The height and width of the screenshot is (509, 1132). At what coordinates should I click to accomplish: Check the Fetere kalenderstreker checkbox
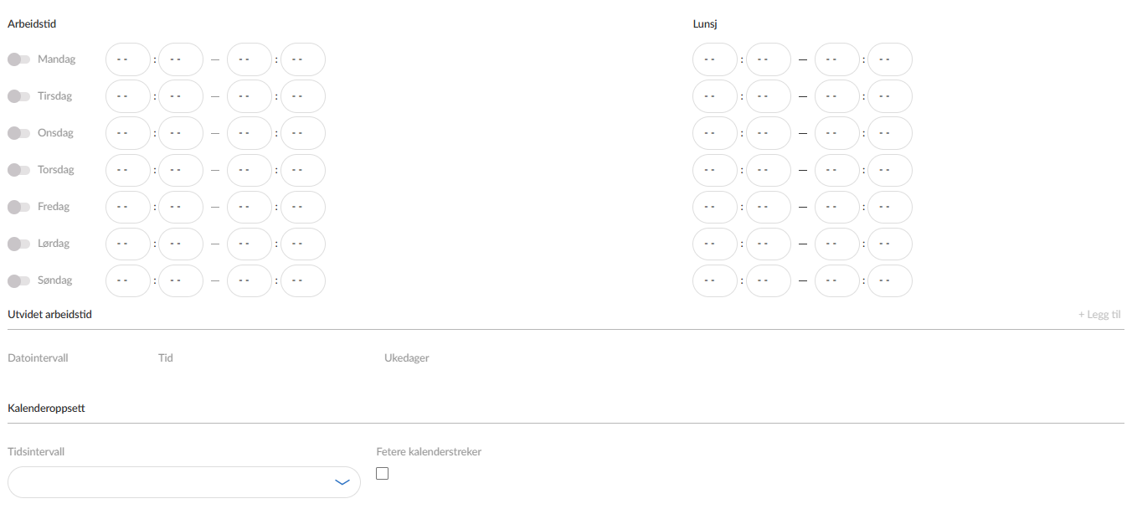pyautogui.click(x=383, y=473)
